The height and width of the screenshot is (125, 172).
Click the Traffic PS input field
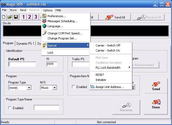(x=81, y=64)
